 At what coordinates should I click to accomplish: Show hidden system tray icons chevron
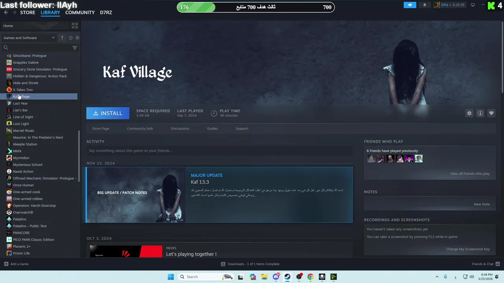pyautogui.click(x=437, y=277)
